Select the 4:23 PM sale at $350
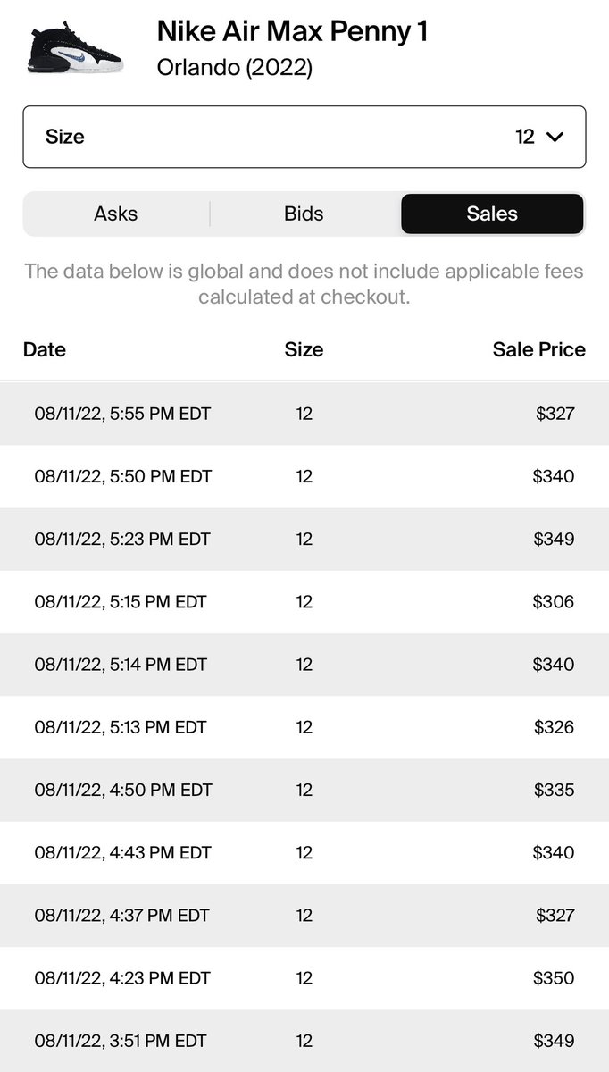This screenshot has width=609, height=1072. (304, 978)
